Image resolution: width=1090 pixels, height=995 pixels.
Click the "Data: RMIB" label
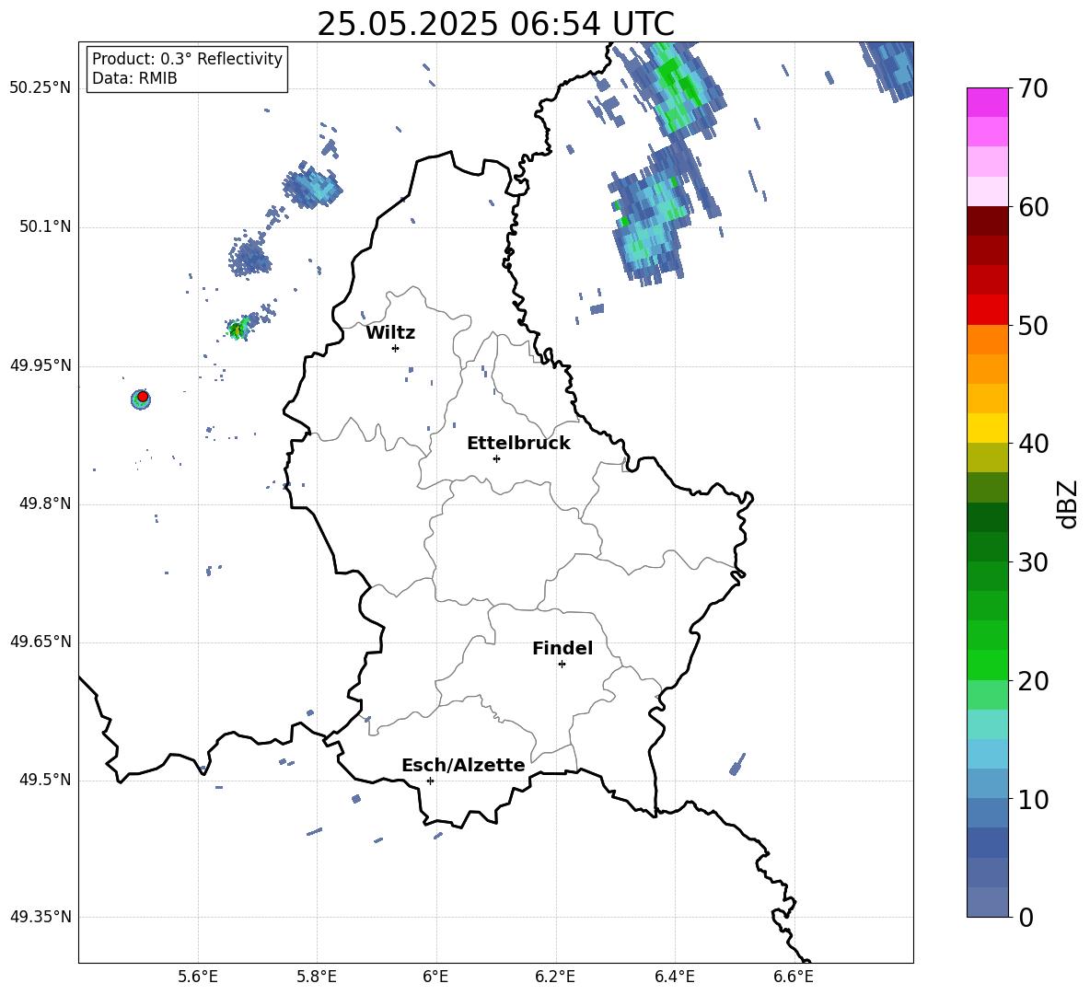coord(134,78)
